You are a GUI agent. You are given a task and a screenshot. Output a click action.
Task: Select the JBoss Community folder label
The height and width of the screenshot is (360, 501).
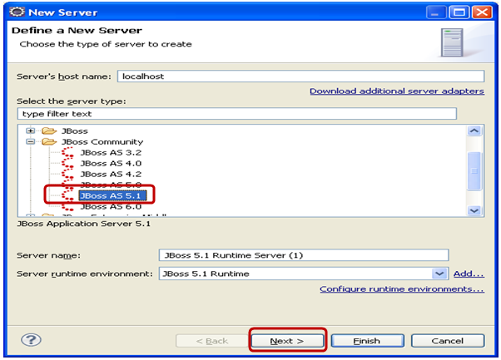click(x=102, y=141)
